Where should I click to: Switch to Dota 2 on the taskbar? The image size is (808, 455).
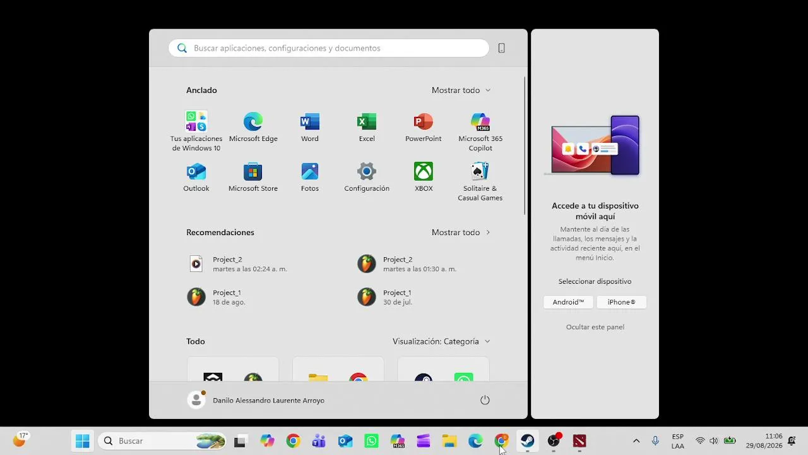tap(579, 441)
